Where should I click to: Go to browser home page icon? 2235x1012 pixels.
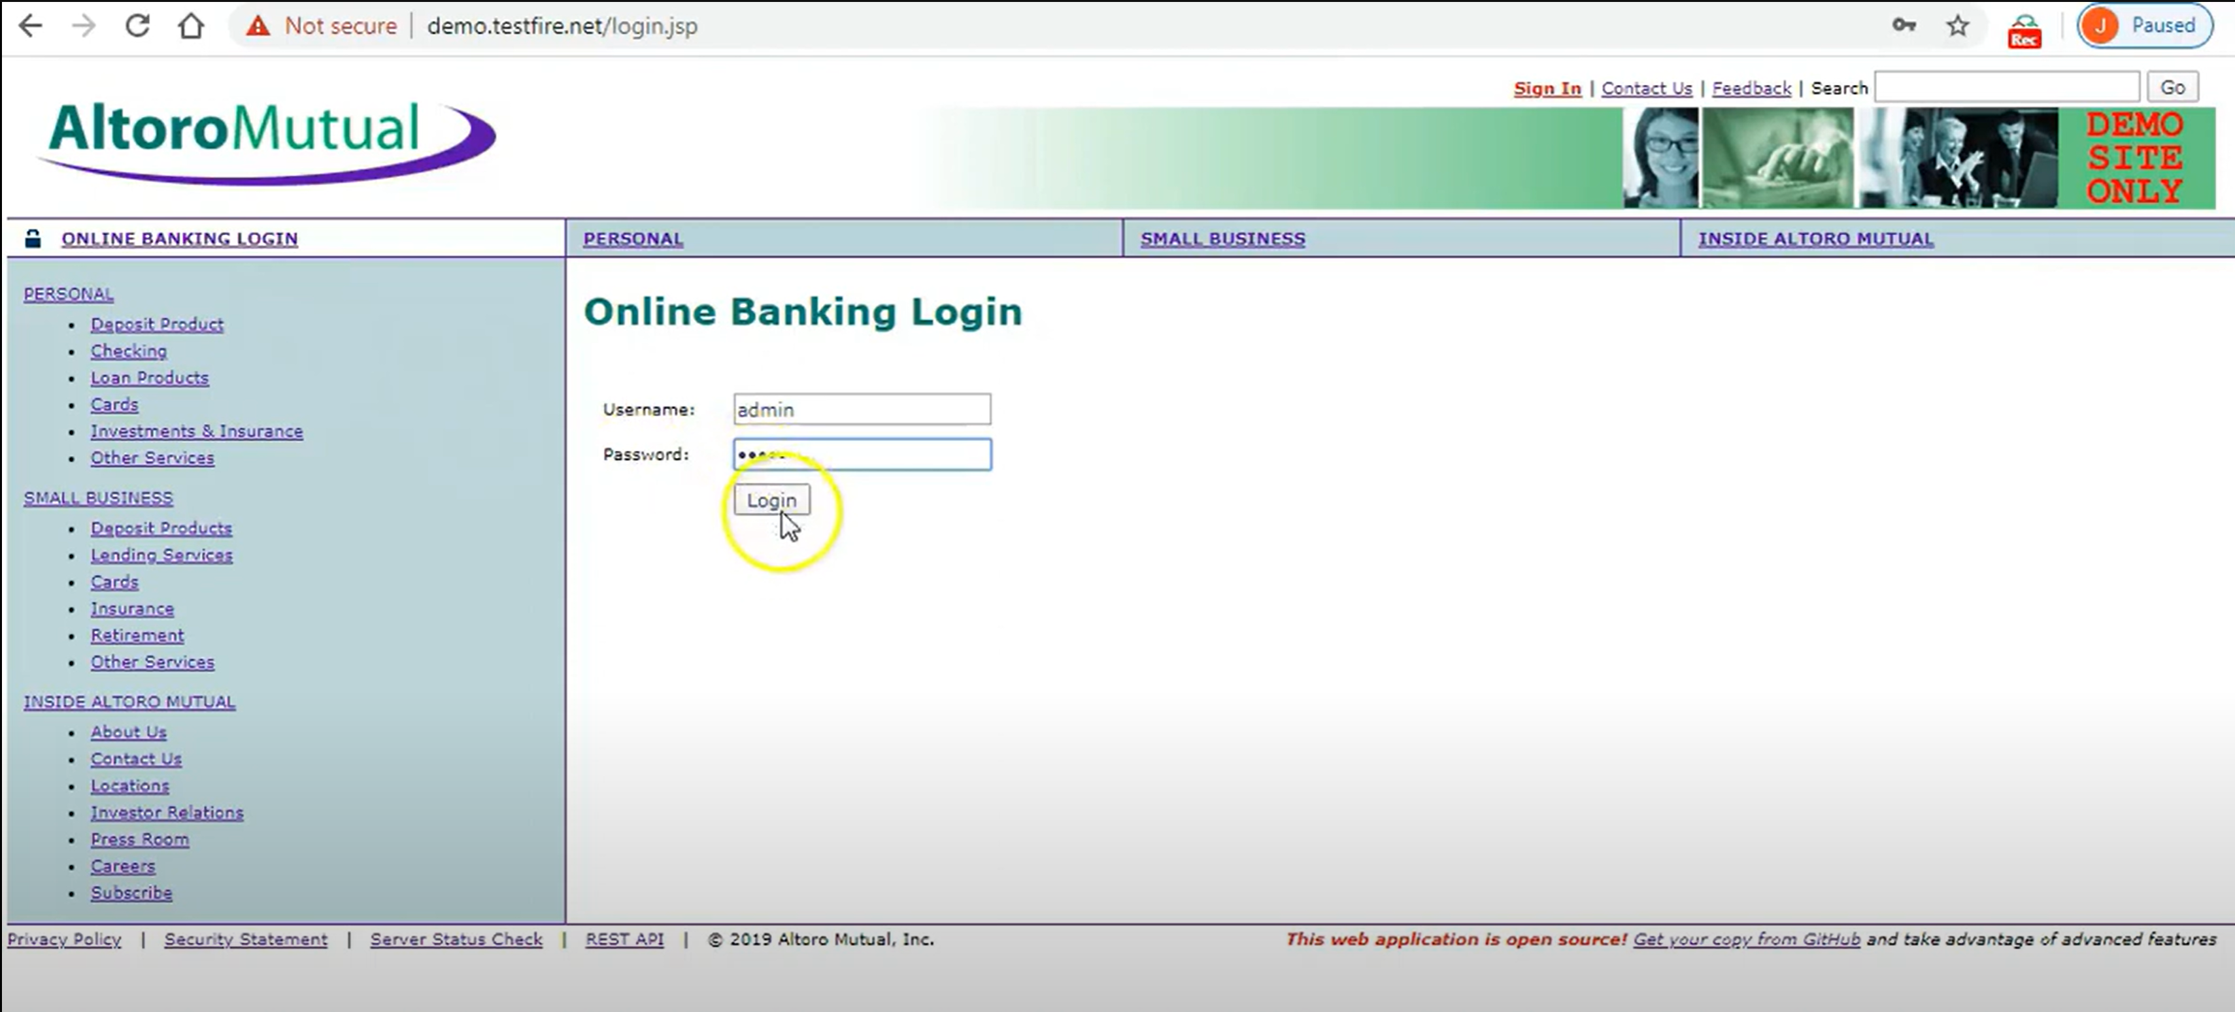coord(191,26)
